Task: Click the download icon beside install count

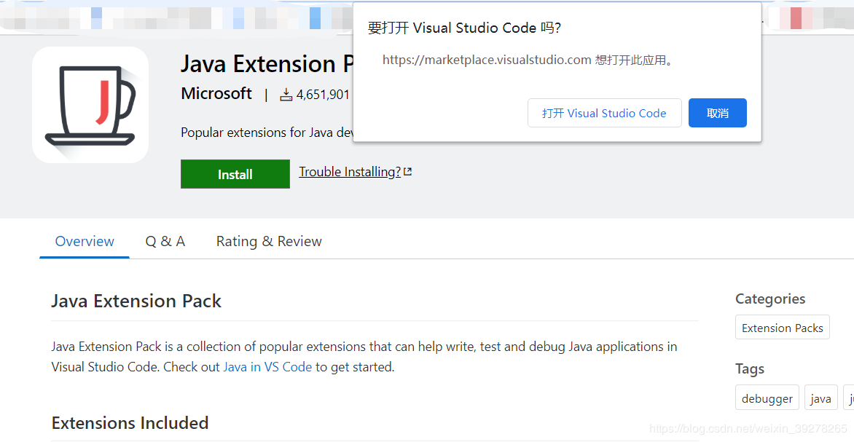Action: 286,95
